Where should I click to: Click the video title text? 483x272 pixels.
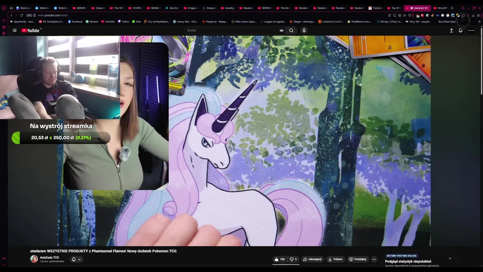click(x=103, y=251)
